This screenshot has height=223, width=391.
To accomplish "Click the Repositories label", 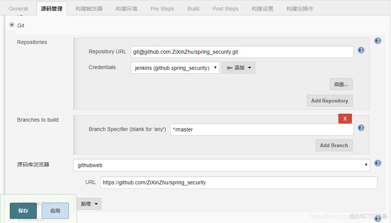I will click(x=32, y=42).
